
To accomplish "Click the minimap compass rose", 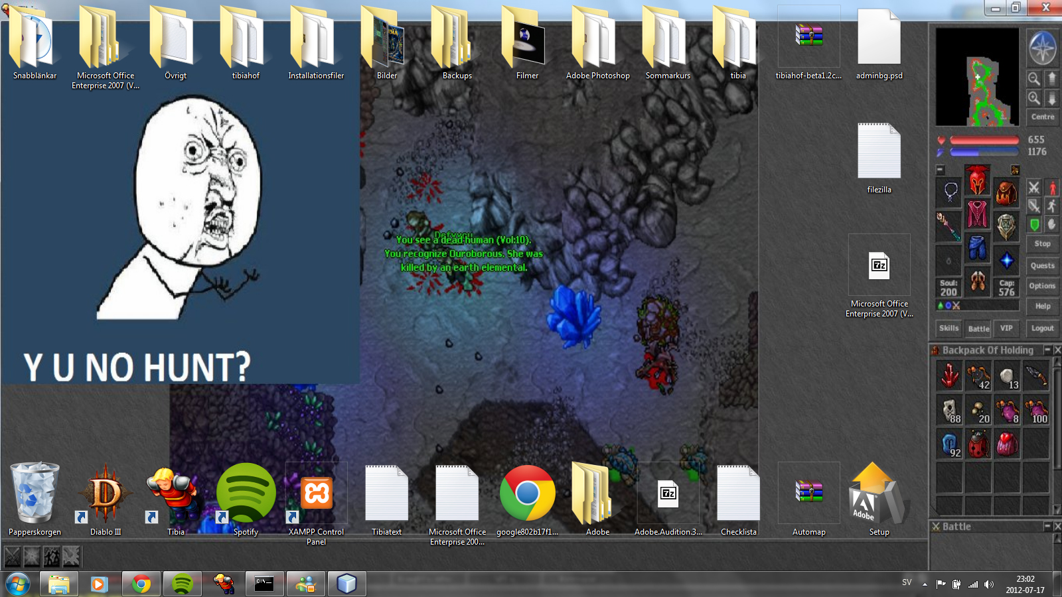I will point(1042,48).
